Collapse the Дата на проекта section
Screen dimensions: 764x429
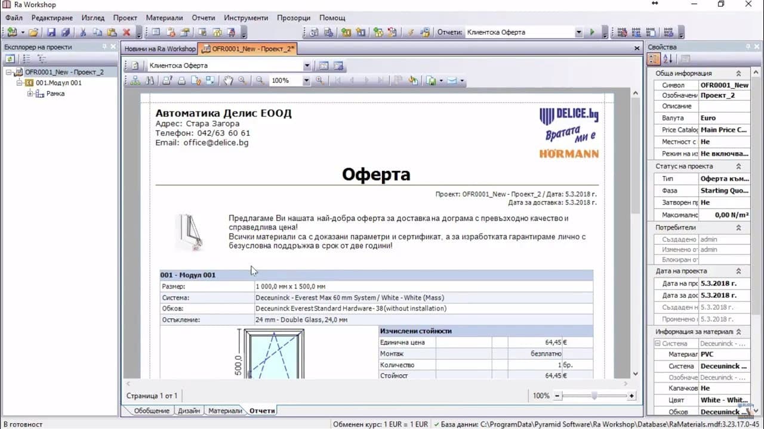coord(738,271)
